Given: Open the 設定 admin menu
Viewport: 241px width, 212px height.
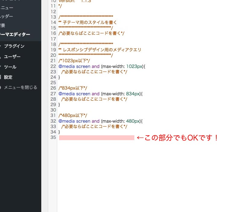Looking at the screenshot, I should (8, 77).
